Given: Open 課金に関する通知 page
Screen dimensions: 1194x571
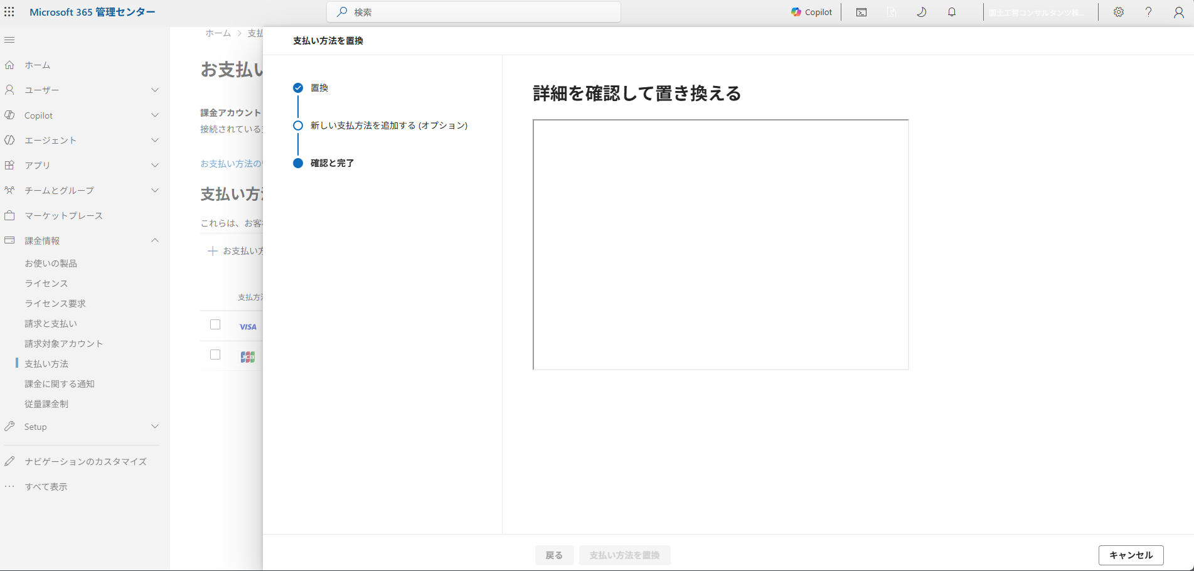Looking at the screenshot, I should click(60, 384).
